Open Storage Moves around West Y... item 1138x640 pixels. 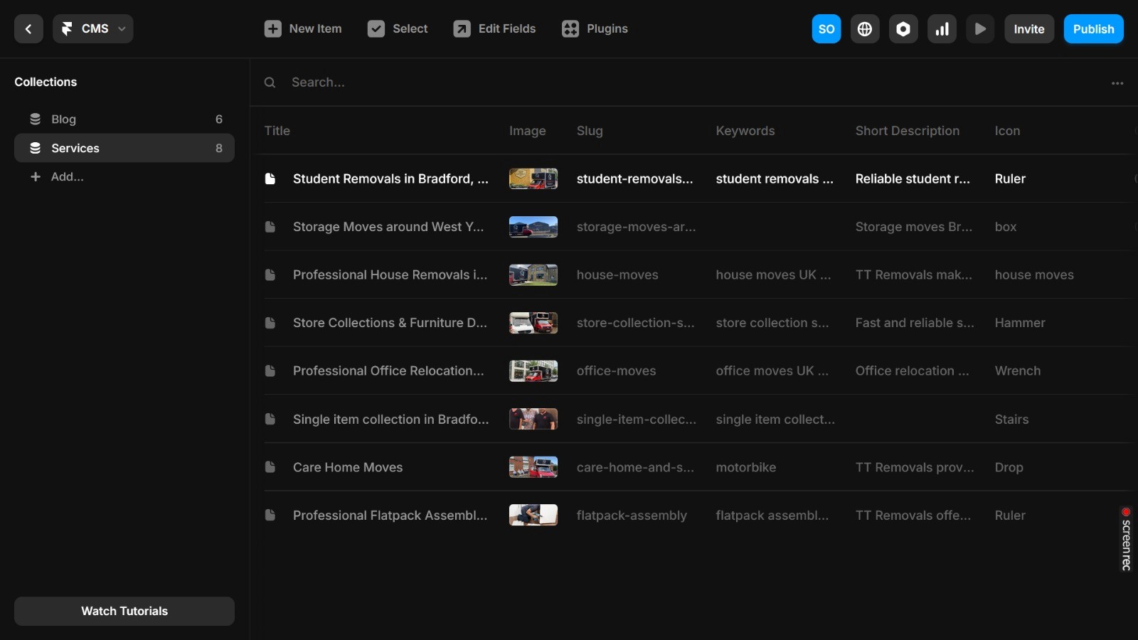(x=388, y=227)
